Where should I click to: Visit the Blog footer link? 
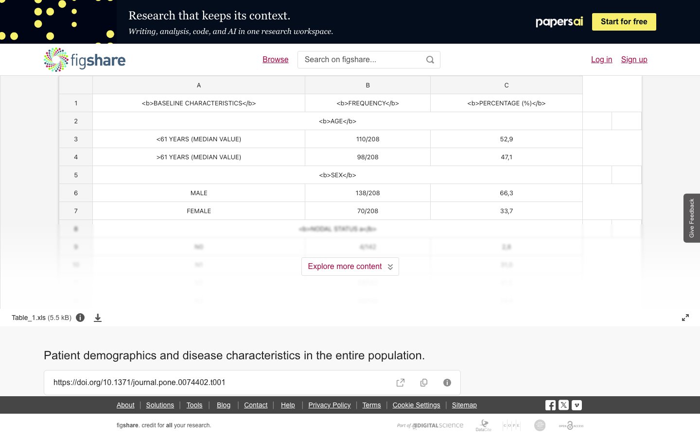tap(224, 405)
